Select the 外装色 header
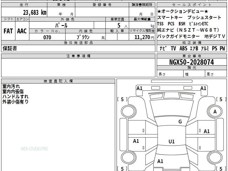Image resolution: width=228 pixels, height=171 pixels. 68,19
